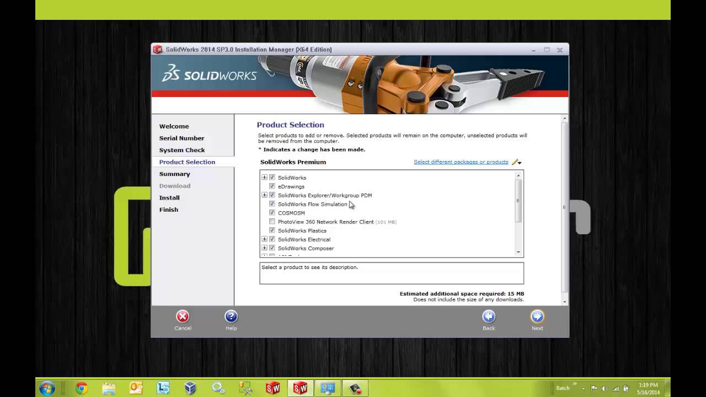This screenshot has width=706, height=397.
Task: Open the monitor control panel taskbar icon
Action: [x=328, y=388]
